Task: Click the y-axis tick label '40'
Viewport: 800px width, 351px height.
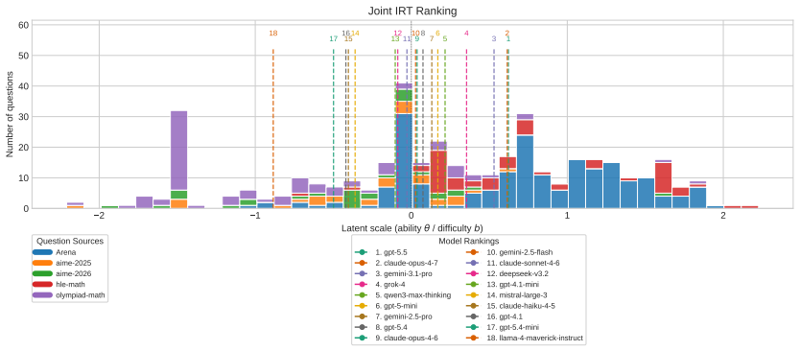Action: (x=23, y=85)
